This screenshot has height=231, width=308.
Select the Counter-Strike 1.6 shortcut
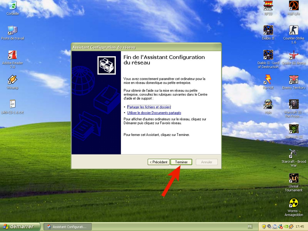point(293,30)
